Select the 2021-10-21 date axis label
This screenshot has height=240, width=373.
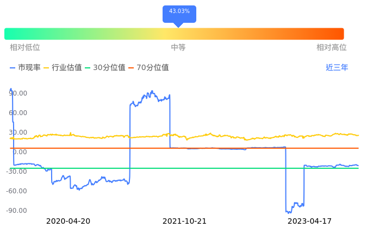pyautogui.click(x=185, y=222)
